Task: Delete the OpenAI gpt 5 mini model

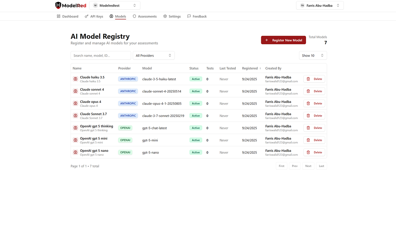Action: tap(314, 140)
